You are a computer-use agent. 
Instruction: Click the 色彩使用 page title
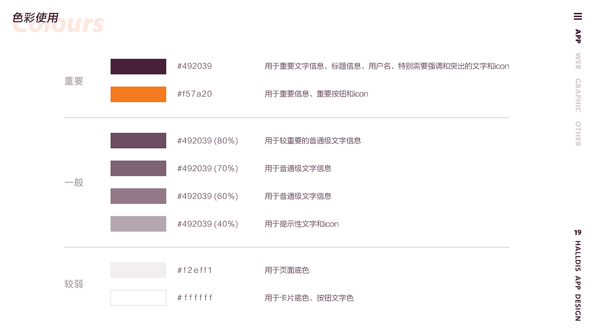(x=36, y=18)
